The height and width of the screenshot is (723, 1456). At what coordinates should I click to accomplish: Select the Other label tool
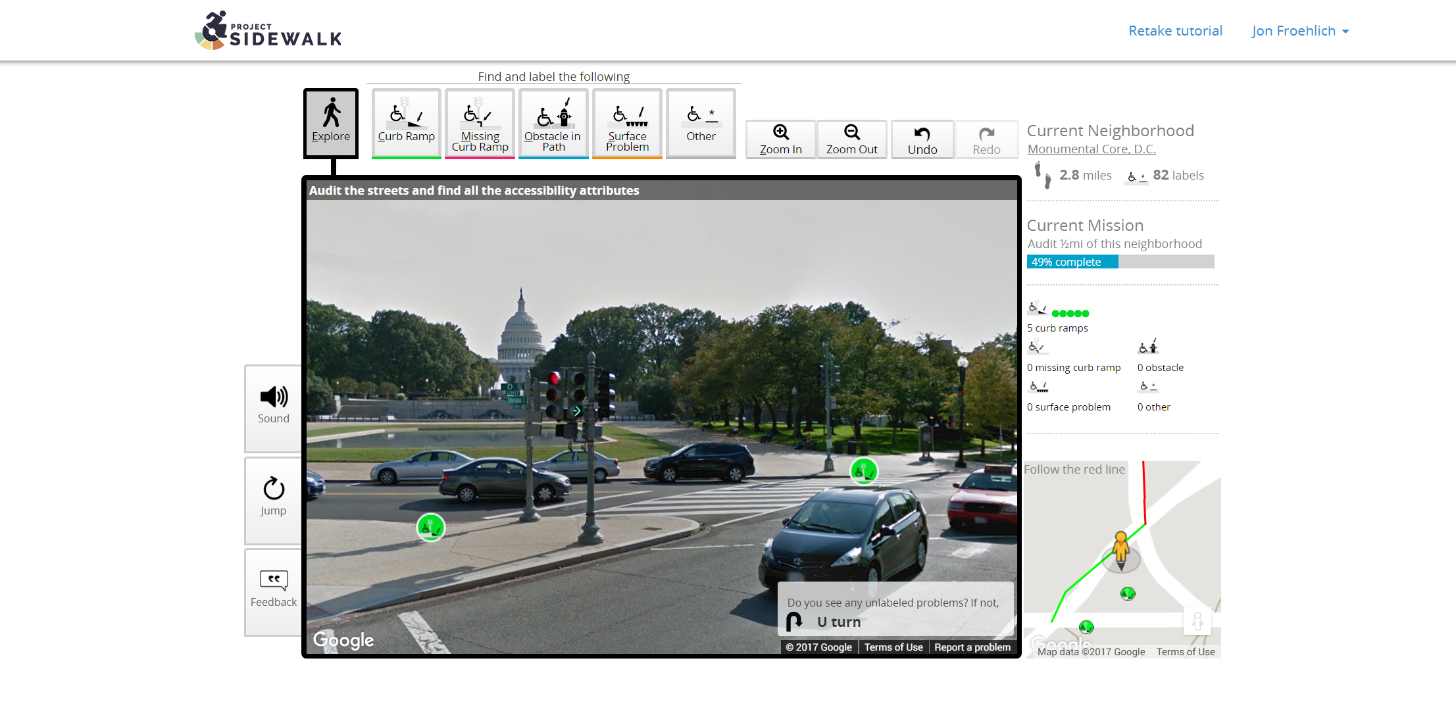[x=700, y=124]
